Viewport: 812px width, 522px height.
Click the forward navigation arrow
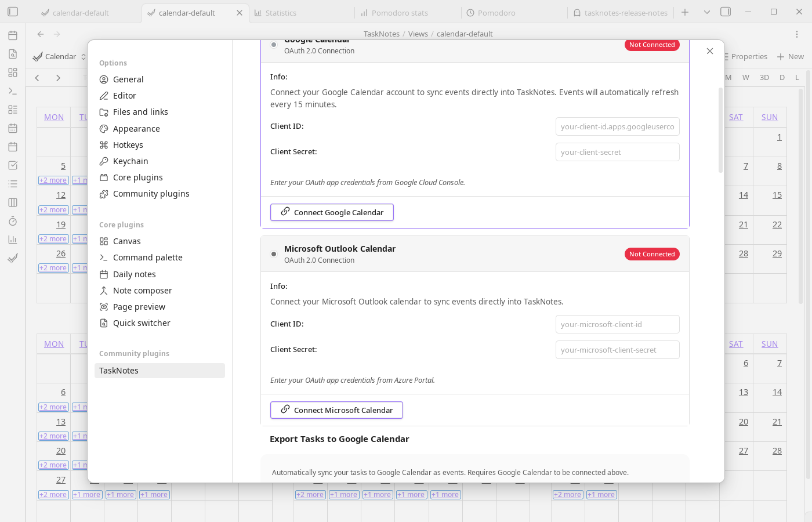pyautogui.click(x=57, y=34)
